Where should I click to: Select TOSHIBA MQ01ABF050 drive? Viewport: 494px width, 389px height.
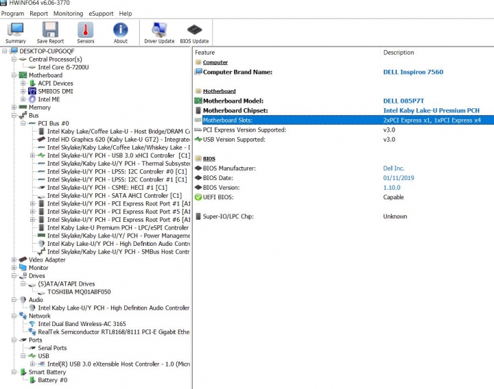coord(79,292)
